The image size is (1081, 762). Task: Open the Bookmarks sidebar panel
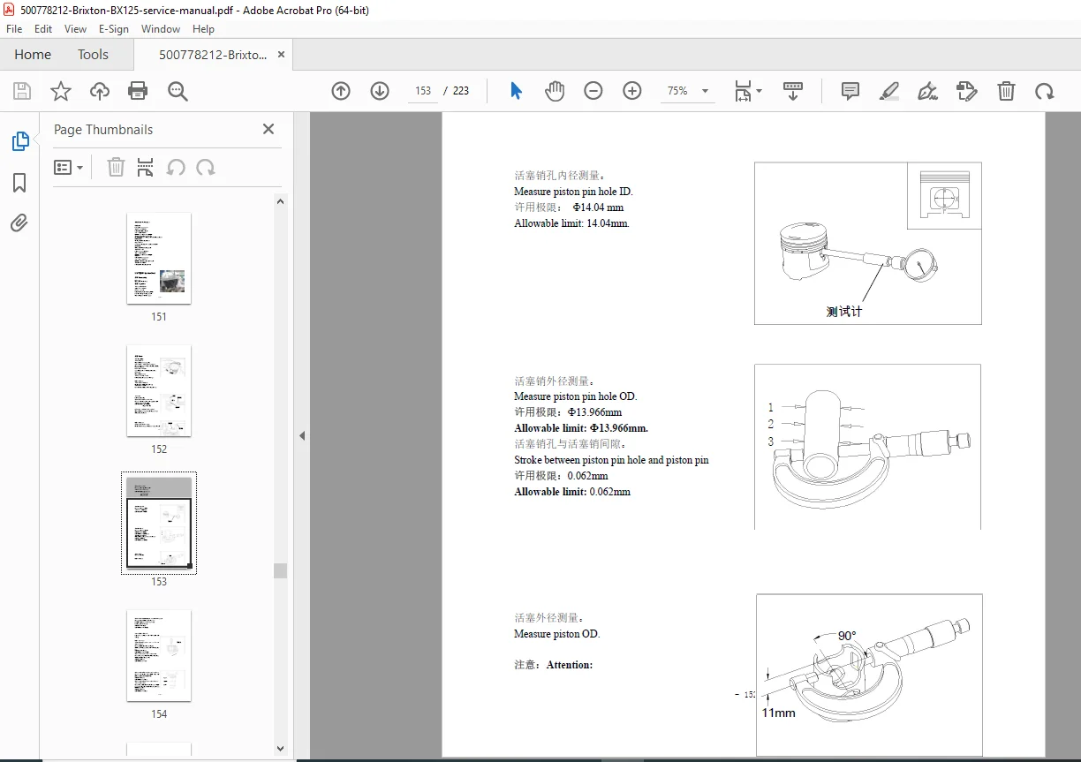tap(19, 183)
